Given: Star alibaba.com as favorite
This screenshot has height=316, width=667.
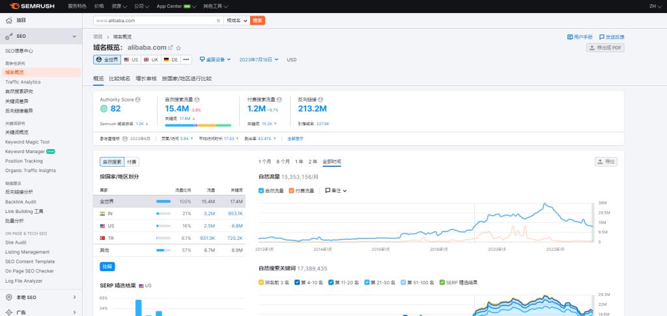Looking at the screenshot, I should 178,48.
